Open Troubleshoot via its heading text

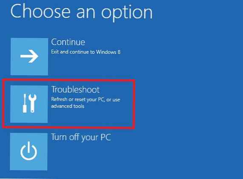coord(75,89)
